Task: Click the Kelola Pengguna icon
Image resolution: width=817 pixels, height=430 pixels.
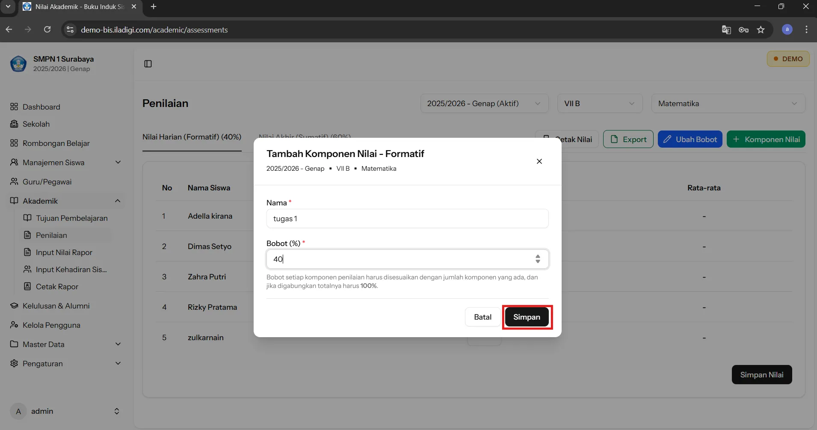Action: [x=14, y=325]
